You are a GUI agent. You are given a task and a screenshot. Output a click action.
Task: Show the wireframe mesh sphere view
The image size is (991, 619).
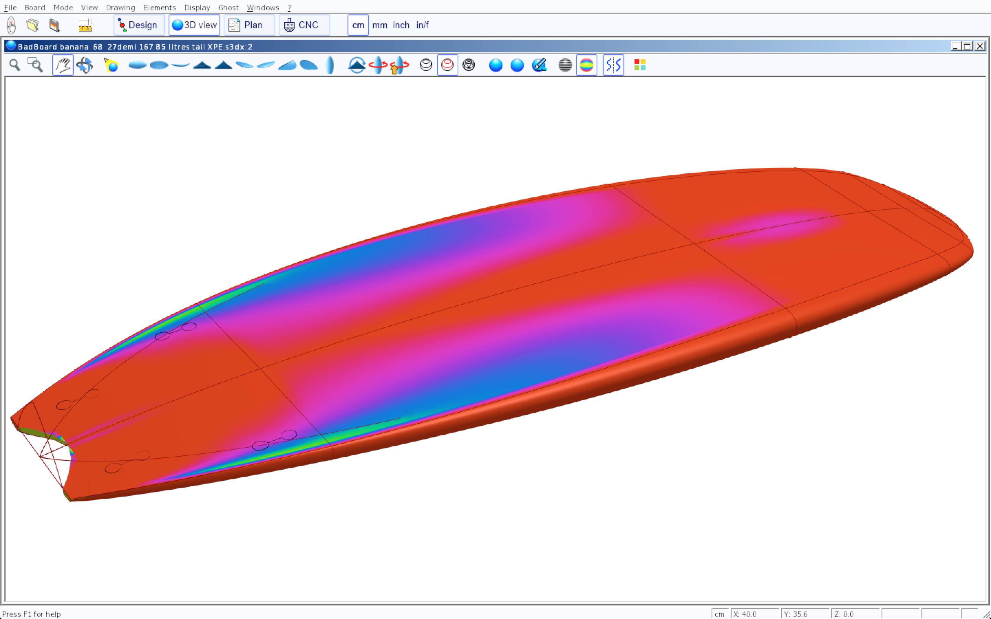pyautogui.click(x=468, y=65)
